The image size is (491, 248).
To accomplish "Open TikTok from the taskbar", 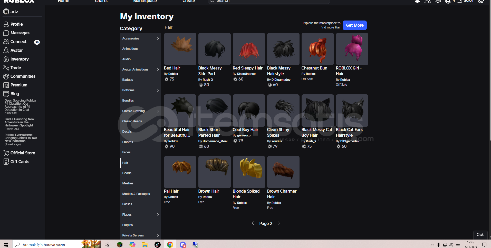I will coord(157,244).
